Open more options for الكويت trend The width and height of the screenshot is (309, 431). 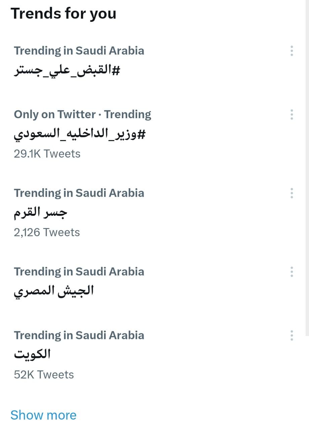(292, 335)
